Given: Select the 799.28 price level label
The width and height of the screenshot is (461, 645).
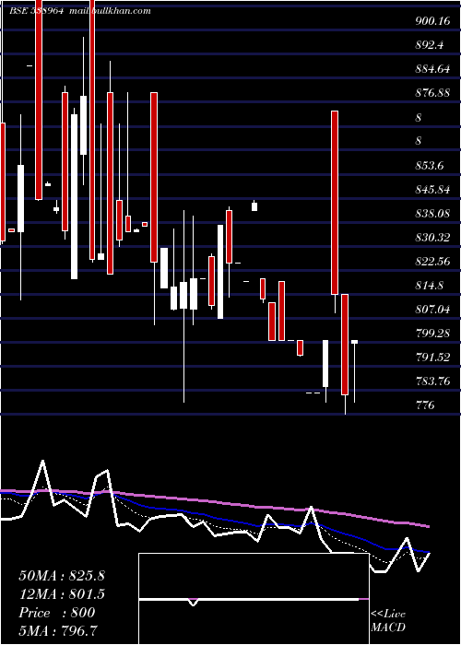Looking at the screenshot, I should coord(432,334).
